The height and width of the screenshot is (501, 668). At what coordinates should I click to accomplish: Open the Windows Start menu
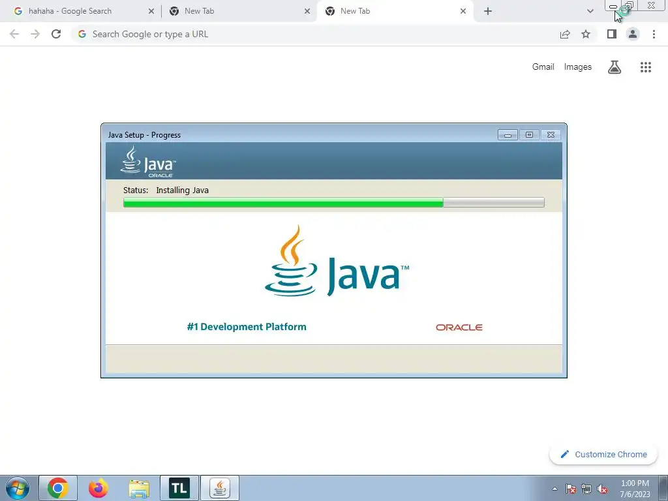(18, 488)
